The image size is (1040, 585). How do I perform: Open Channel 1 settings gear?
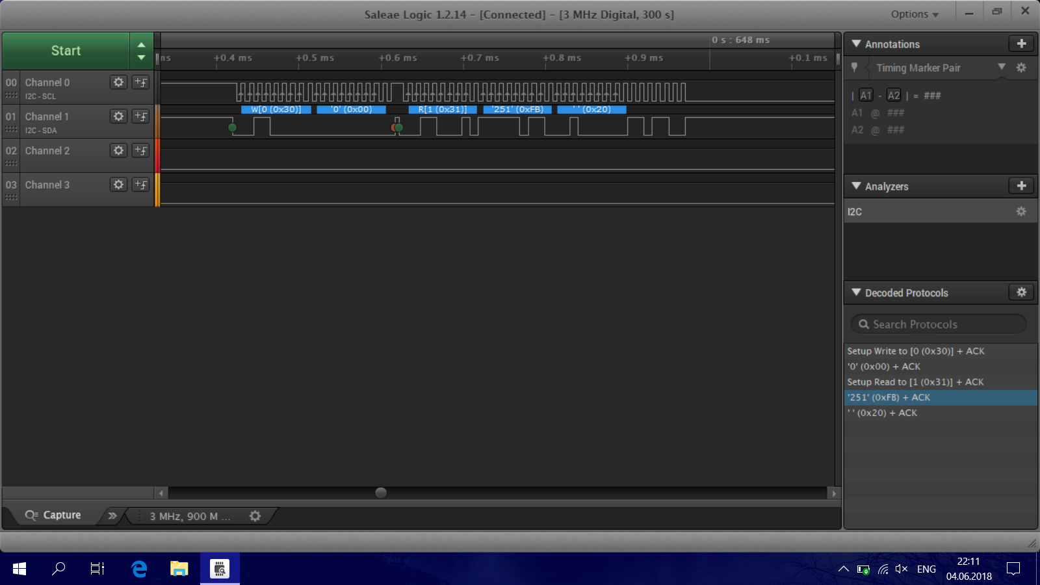point(118,116)
